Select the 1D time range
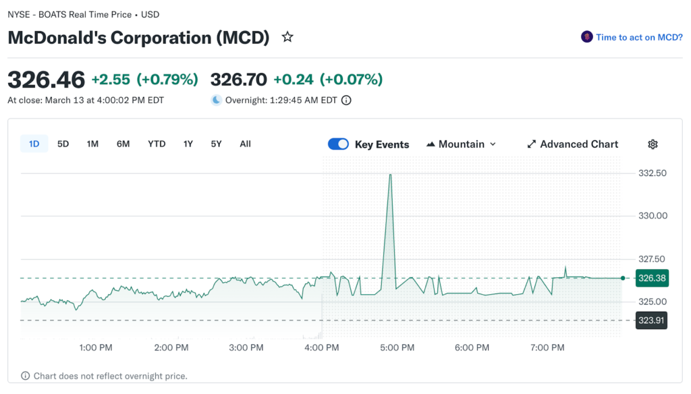The image size is (691, 394). point(34,144)
